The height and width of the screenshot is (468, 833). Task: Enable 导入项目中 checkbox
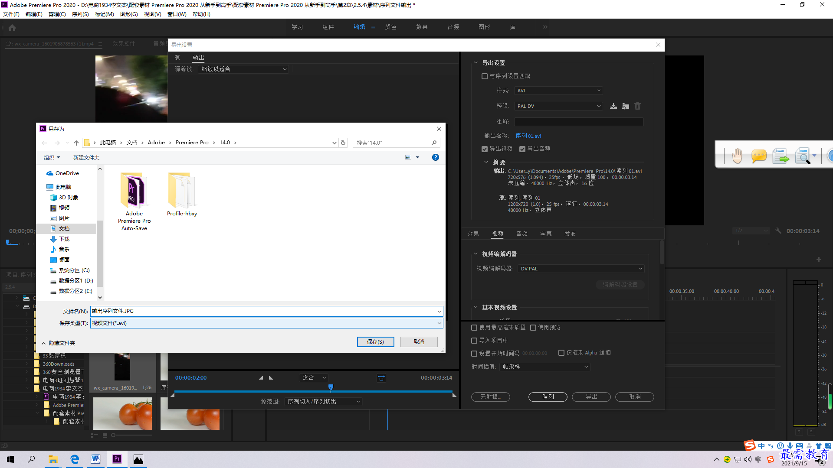(x=474, y=341)
